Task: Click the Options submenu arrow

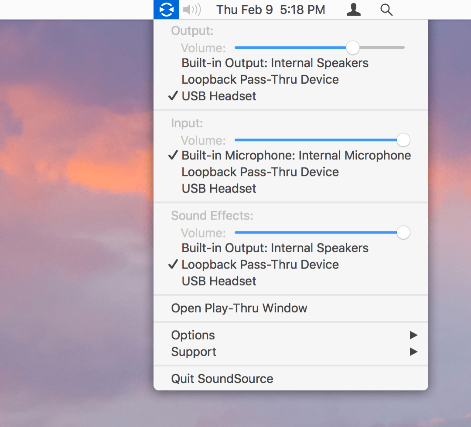Action: pos(413,335)
